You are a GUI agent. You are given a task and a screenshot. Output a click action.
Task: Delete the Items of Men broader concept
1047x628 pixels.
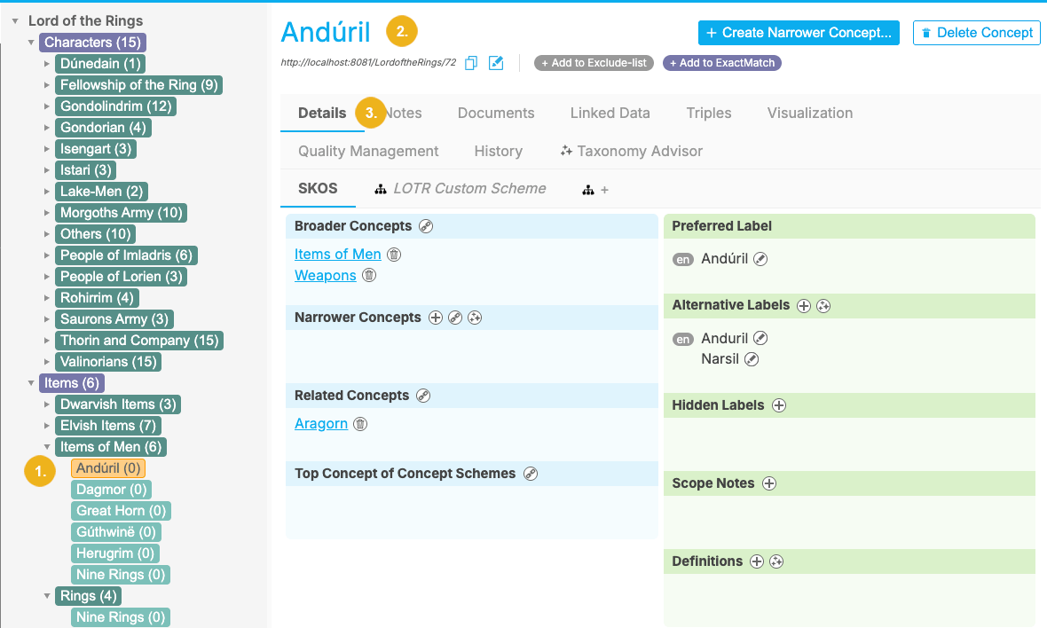[x=394, y=255]
